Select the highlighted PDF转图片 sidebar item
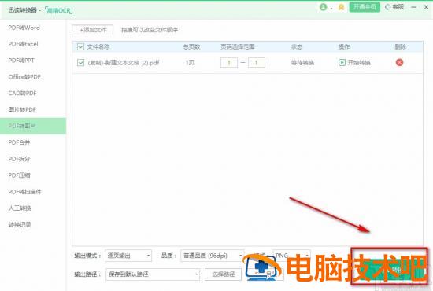Screen dimensions: 433x291 [33, 126]
